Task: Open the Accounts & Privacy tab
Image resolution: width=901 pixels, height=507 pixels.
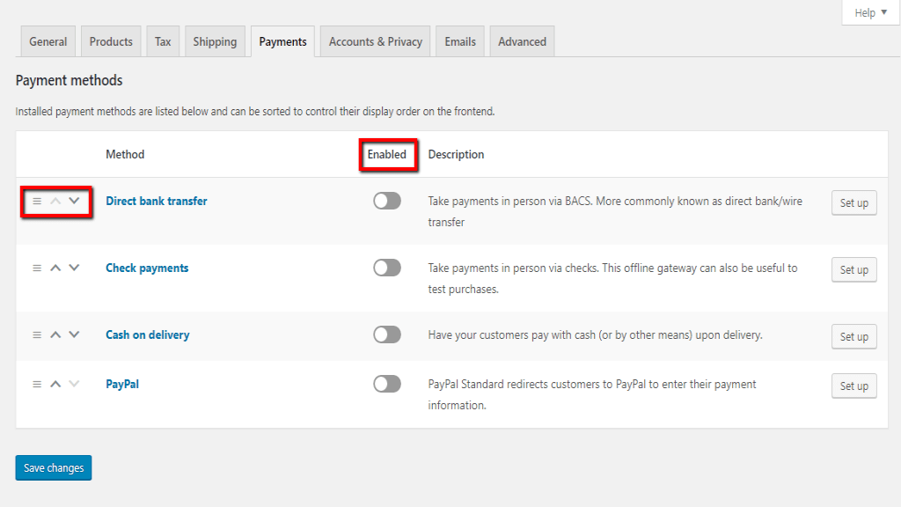Action: click(x=376, y=41)
